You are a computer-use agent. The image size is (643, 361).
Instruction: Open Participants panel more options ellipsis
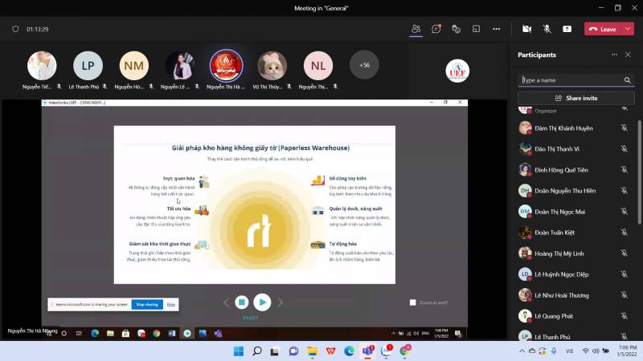tap(614, 55)
